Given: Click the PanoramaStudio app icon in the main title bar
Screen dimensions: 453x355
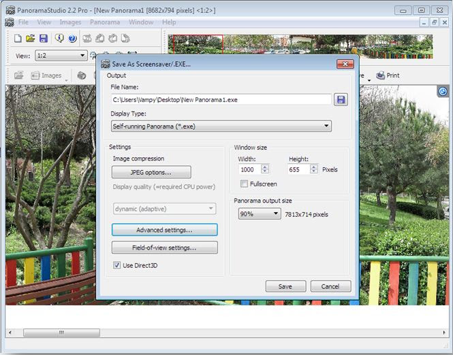Looking at the screenshot, I should click(x=10, y=10).
